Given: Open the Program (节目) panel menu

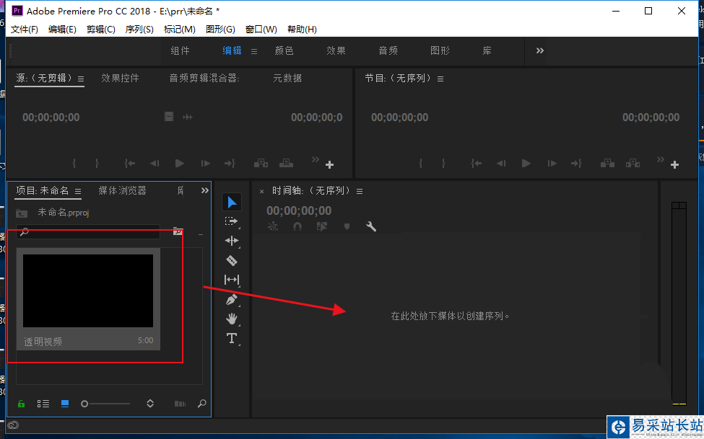Looking at the screenshot, I should point(440,79).
